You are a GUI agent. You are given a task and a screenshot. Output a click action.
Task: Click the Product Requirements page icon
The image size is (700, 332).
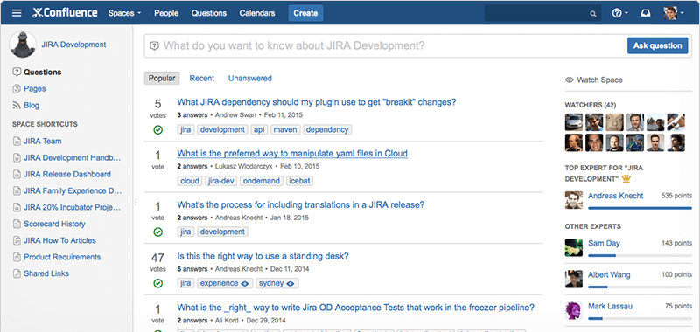coord(17,257)
